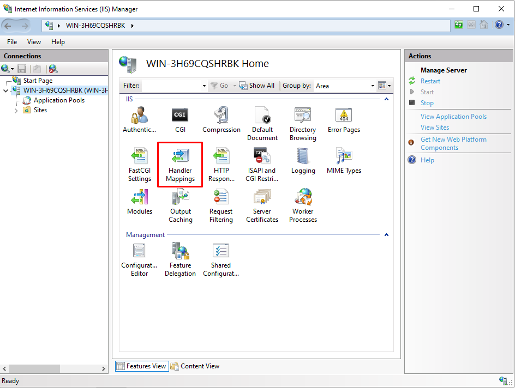
Task: Click Stop in the Actions pane
Action: pos(427,103)
